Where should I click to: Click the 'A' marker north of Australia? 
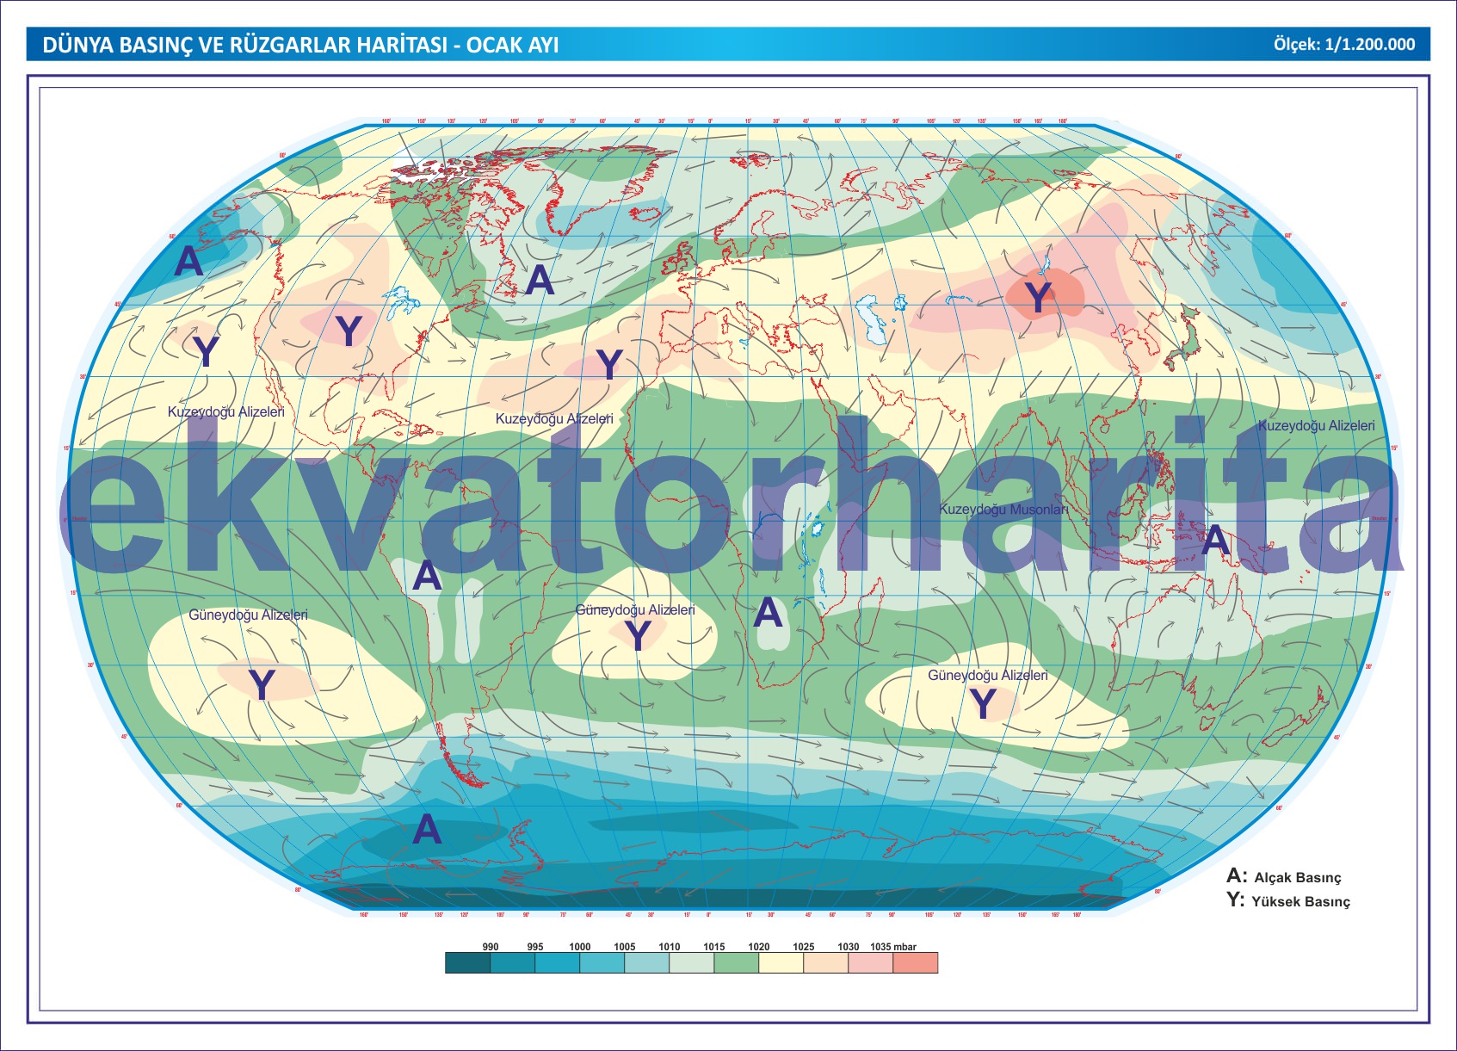[x=1215, y=541]
